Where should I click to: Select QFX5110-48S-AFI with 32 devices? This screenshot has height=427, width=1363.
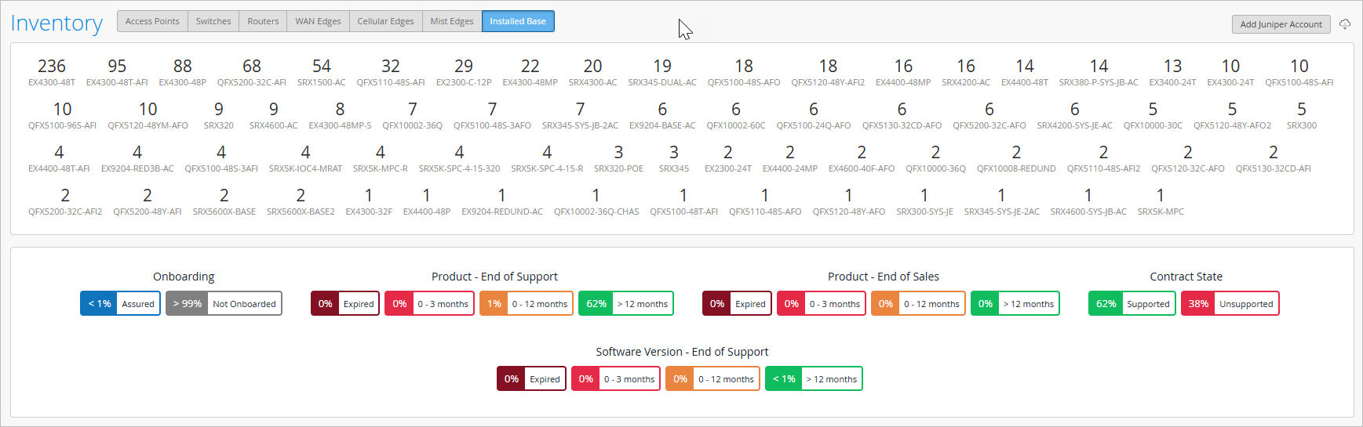(x=391, y=71)
